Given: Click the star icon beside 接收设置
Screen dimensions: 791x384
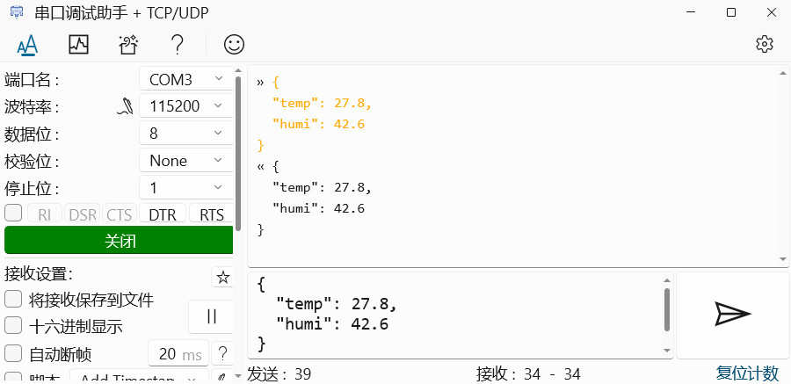Looking at the screenshot, I should (x=222, y=277).
